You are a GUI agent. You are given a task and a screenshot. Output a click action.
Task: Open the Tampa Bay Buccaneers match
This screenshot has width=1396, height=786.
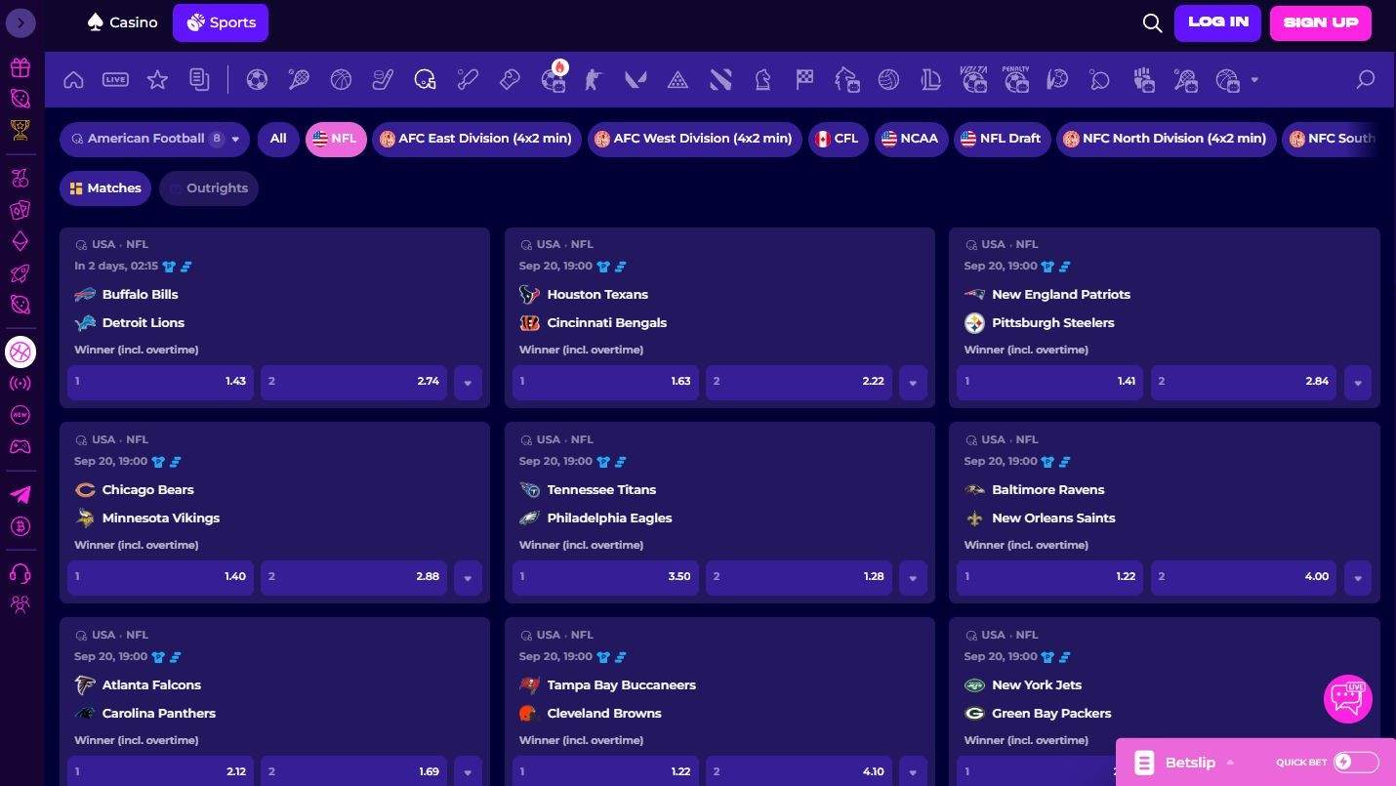[621, 685]
